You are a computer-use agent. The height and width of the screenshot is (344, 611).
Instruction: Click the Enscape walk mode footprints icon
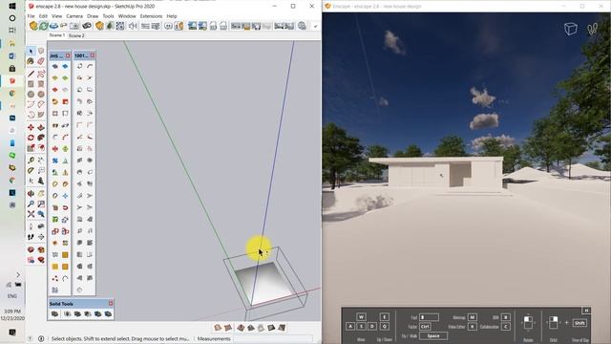click(592, 29)
